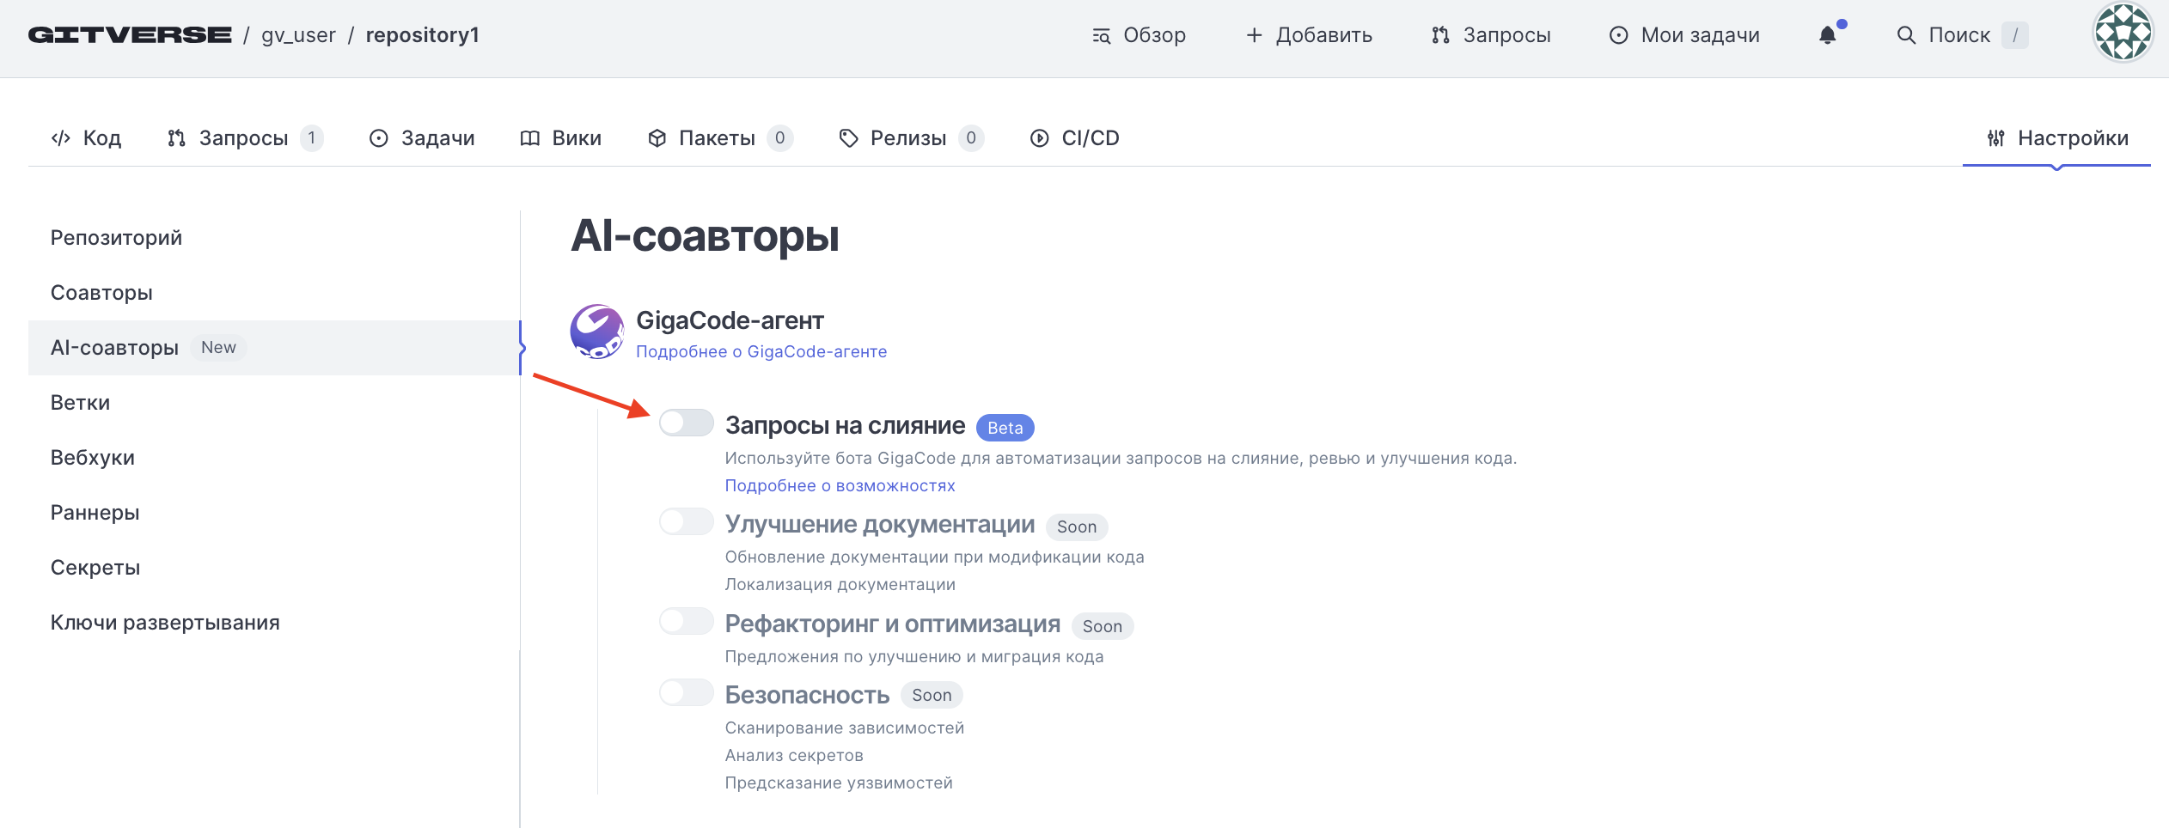Open the user avatar menu
This screenshot has height=828, width=2169.
pyautogui.click(x=2123, y=33)
